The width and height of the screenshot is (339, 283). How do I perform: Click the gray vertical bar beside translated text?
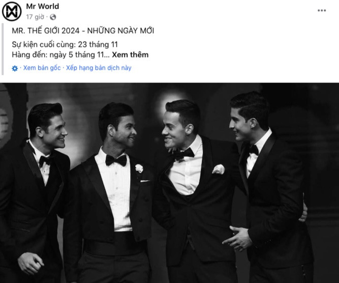3,49
